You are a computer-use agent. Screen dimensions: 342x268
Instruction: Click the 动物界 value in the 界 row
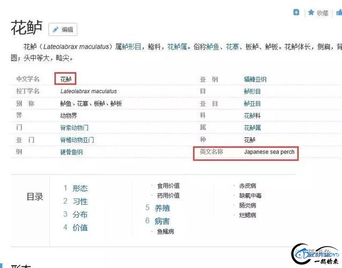(69, 116)
